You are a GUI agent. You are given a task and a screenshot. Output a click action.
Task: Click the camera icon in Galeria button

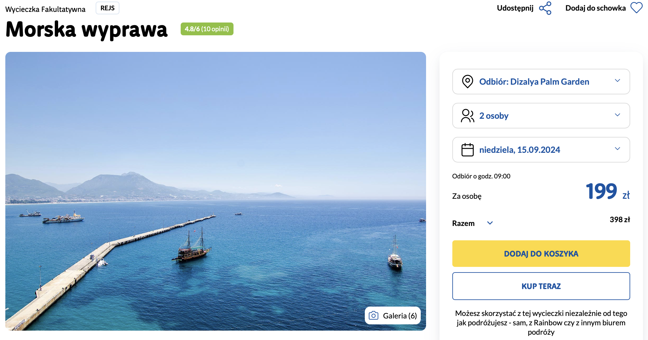(374, 316)
